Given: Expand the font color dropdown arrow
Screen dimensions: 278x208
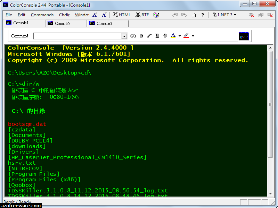Looking at the screenshot, I should tap(180, 36).
